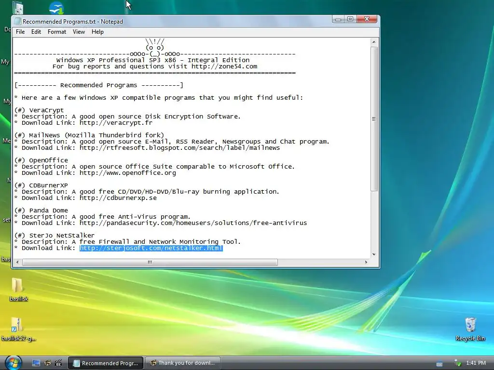Click the Notepad icon in the title bar
This screenshot has height=370, width=494.
pos(18,21)
